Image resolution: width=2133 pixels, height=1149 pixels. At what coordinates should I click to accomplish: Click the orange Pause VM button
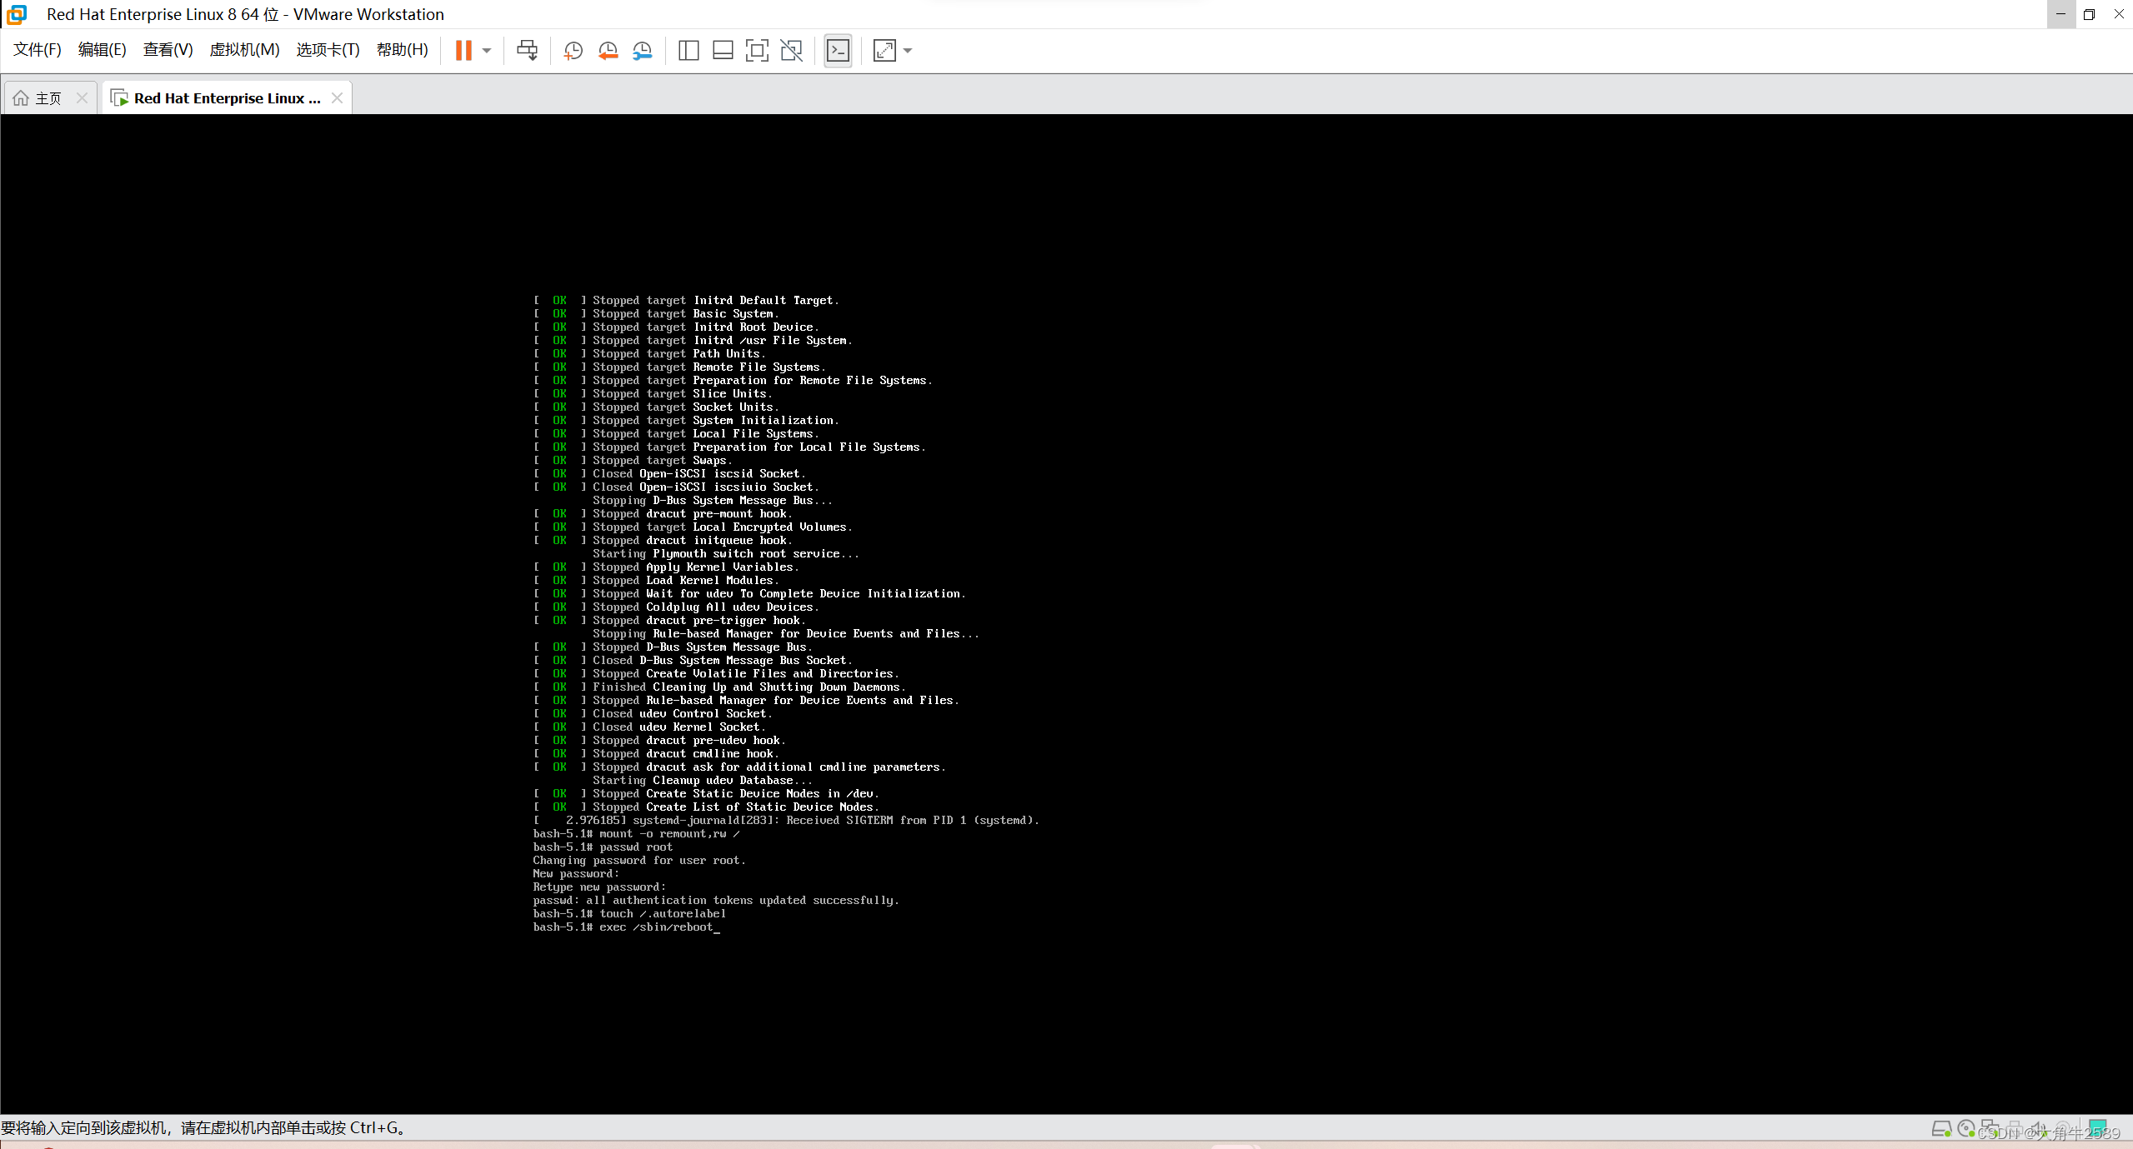(463, 51)
